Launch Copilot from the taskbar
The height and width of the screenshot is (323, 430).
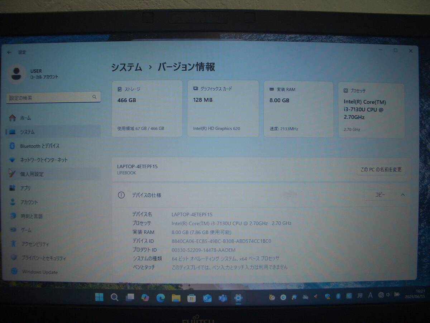[x=145, y=298]
